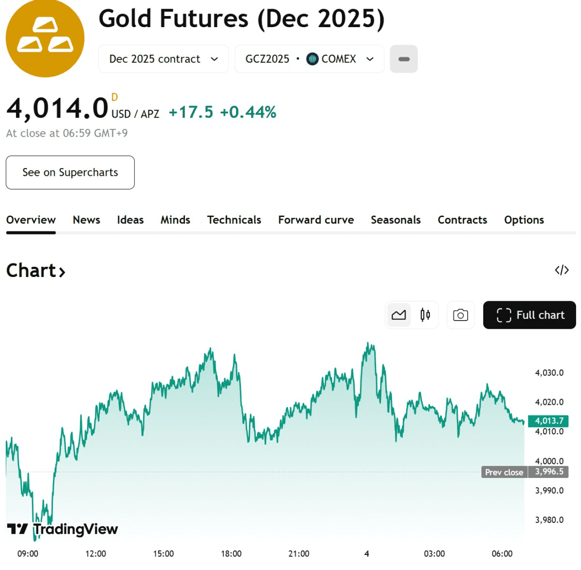This screenshot has width=581, height=570.
Task: Take a chart snapshot with camera icon
Action: (x=460, y=315)
